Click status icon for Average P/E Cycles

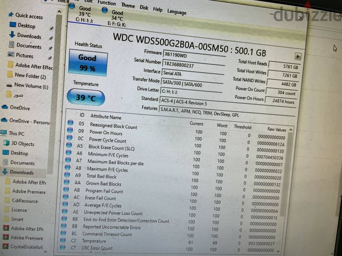tap(65, 204)
